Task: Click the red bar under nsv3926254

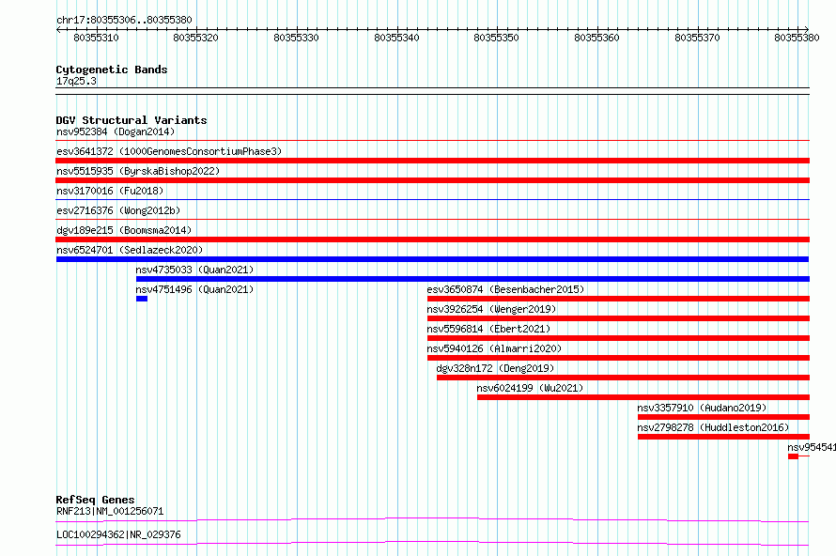Action: pos(618,318)
